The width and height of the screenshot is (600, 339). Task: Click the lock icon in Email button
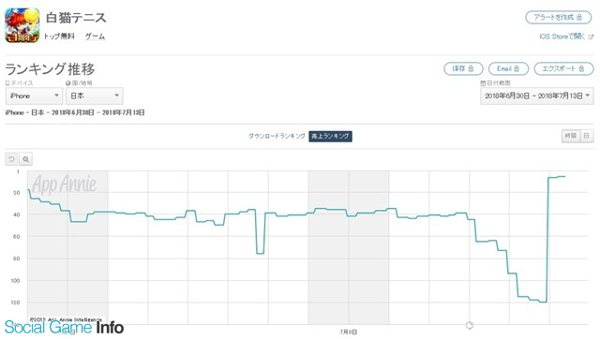coord(517,68)
